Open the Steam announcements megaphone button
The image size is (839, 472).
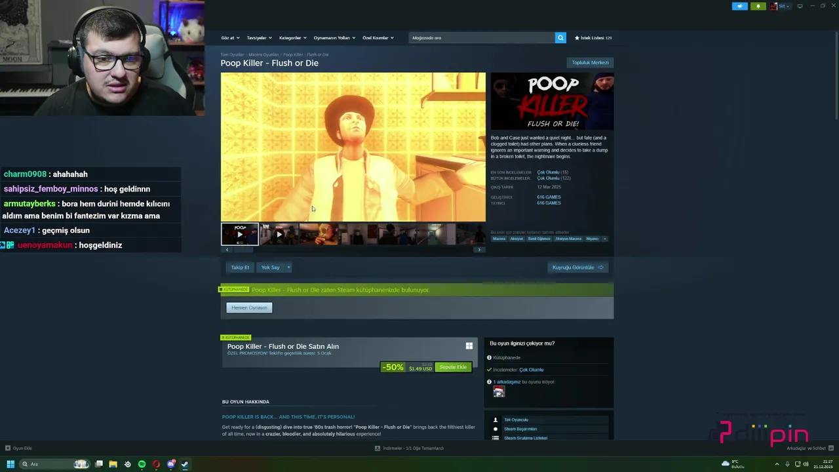click(739, 6)
